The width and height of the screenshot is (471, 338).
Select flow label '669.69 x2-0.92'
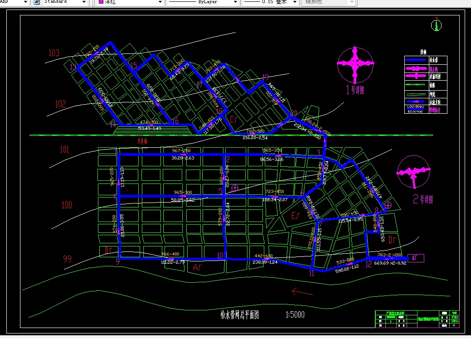(x=390, y=263)
